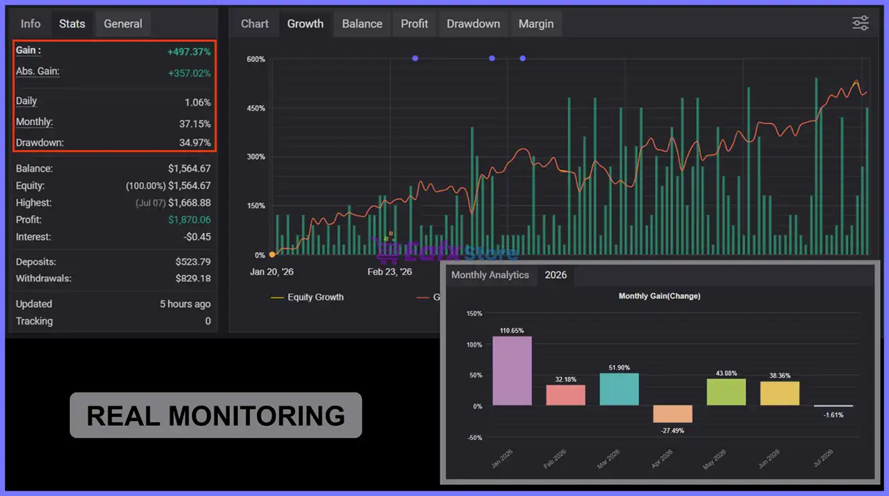Show the Drawdown chart tab

(473, 24)
